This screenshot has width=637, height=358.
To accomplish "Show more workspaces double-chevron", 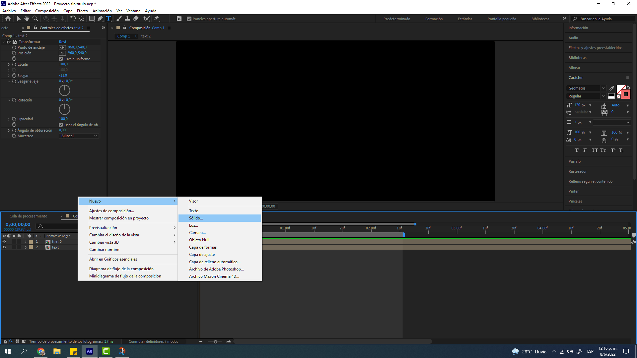I will click(565, 19).
